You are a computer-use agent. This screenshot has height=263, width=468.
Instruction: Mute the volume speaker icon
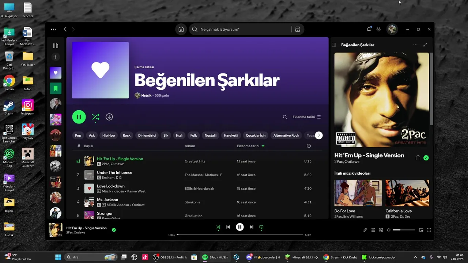click(x=389, y=230)
